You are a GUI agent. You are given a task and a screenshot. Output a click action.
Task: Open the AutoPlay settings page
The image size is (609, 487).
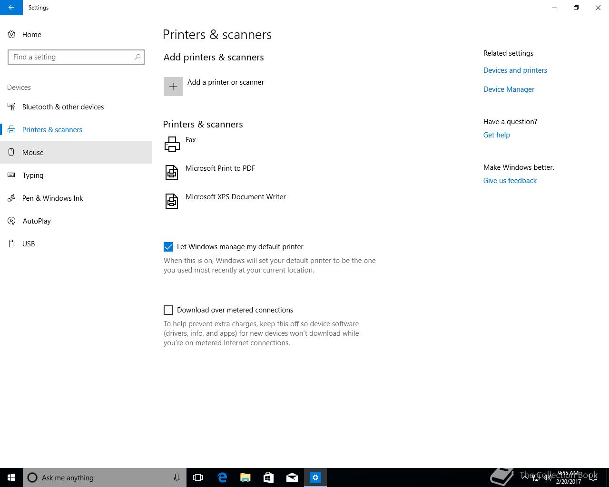click(x=76, y=221)
